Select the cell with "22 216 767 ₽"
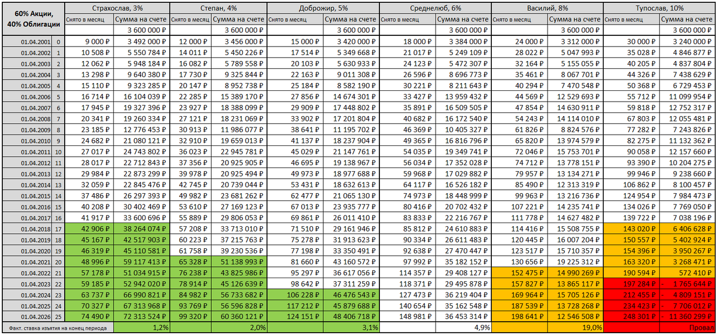 (464, 217)
